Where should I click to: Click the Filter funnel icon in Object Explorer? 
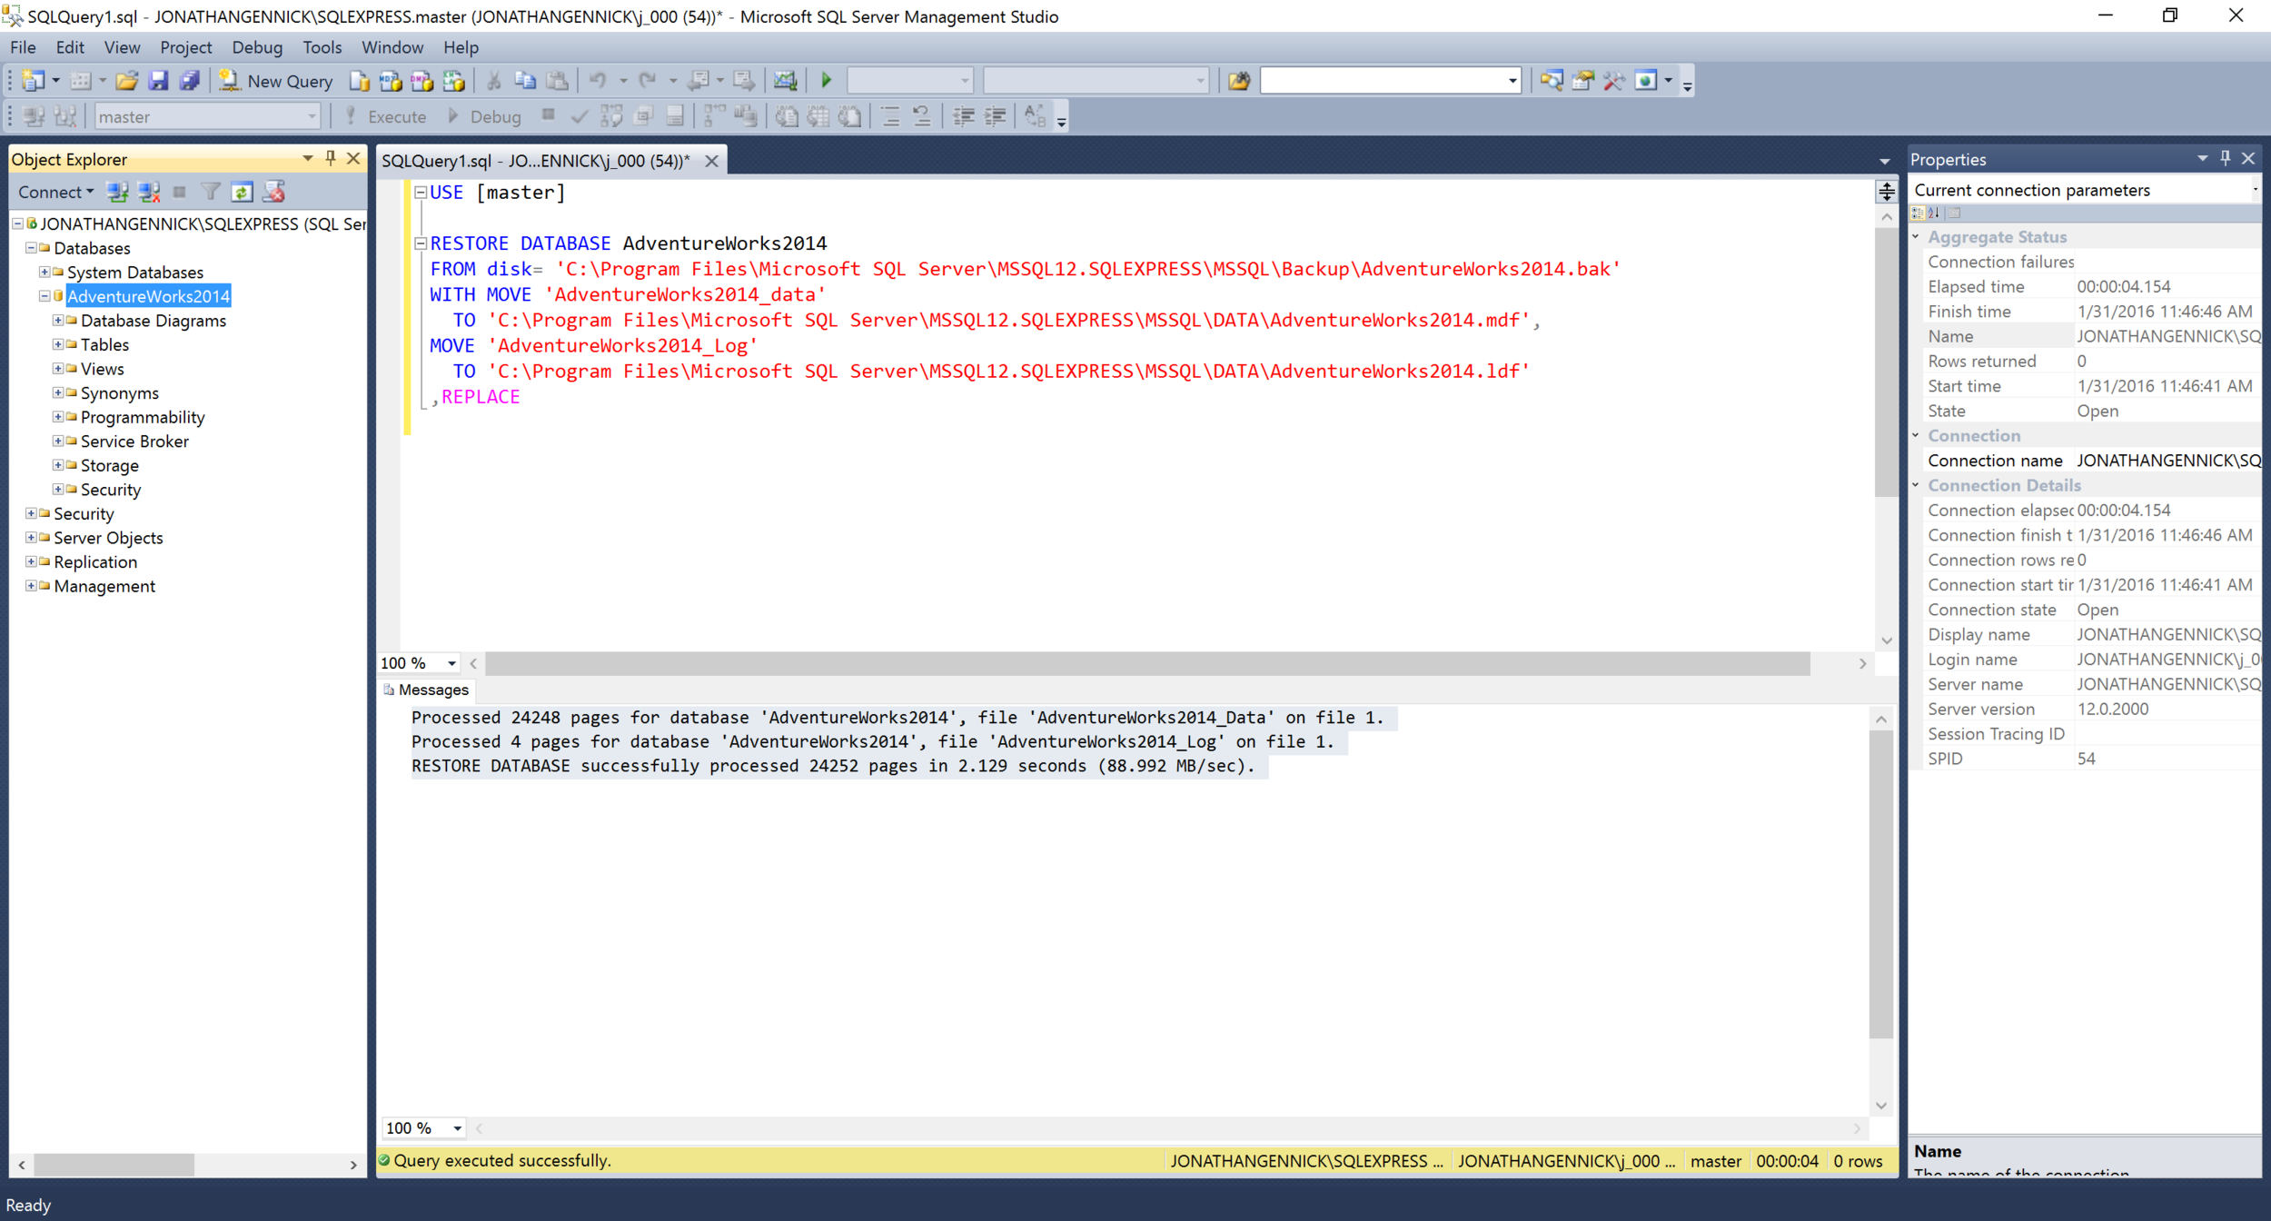pos(211,192)
